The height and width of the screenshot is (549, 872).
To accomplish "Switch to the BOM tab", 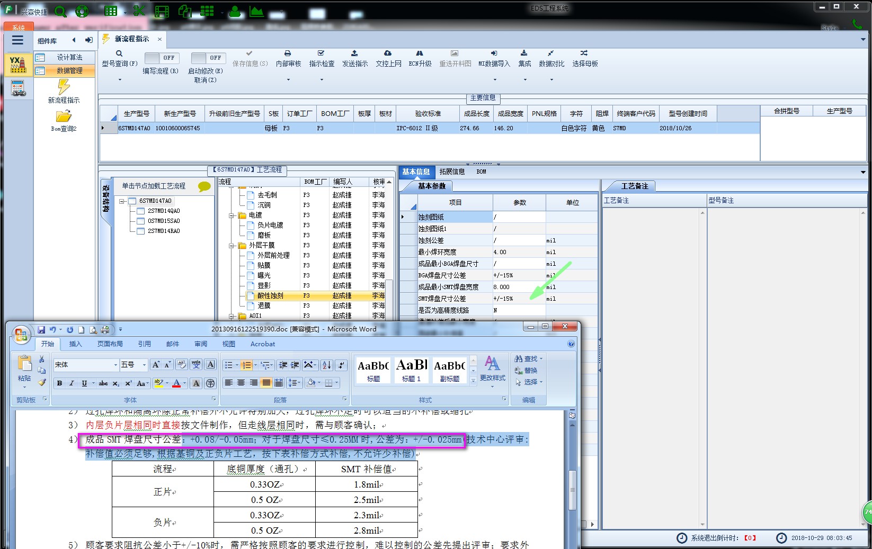I will 481,172.
